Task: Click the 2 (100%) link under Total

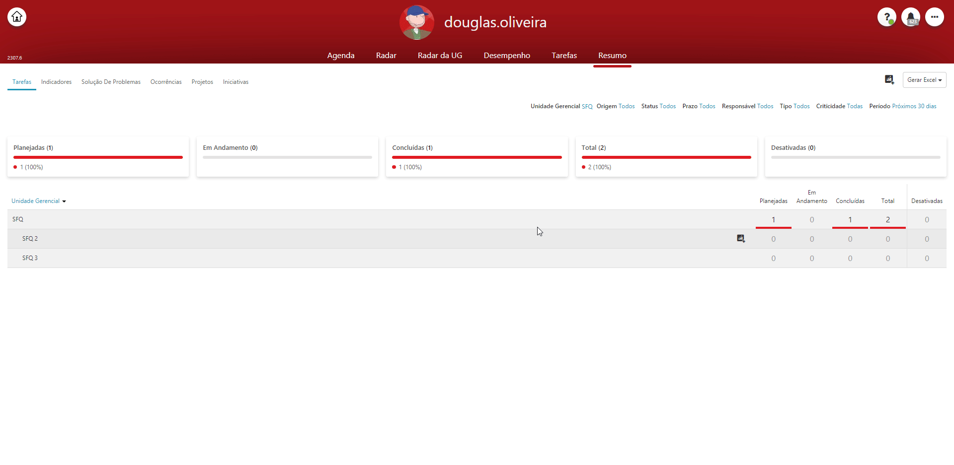Action: (x=600, y=167)
